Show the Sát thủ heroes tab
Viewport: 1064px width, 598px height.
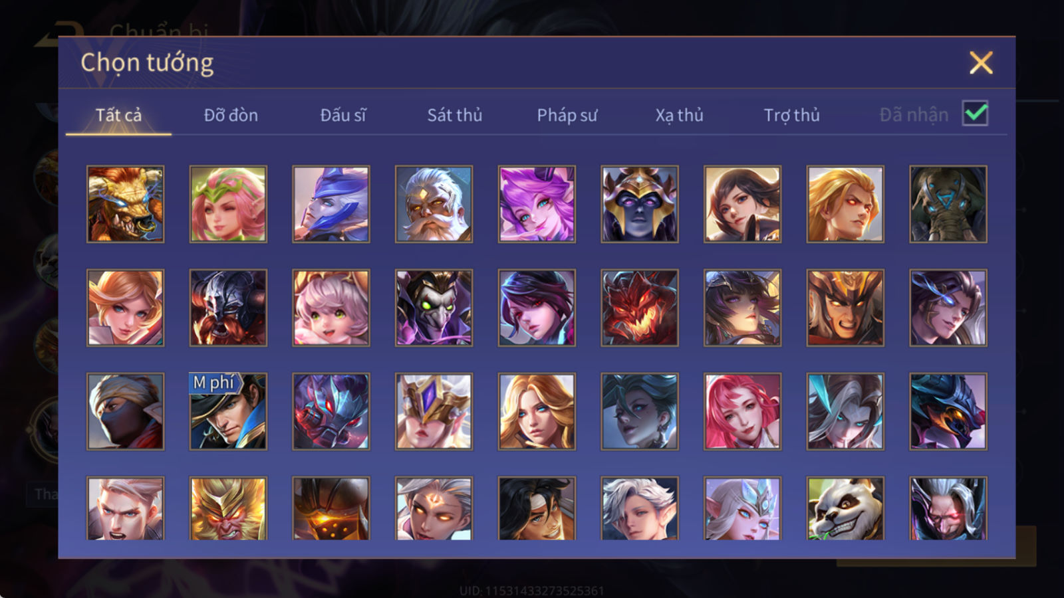454,115
